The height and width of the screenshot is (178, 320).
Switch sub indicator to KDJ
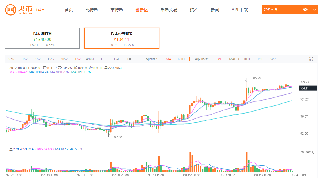click(x=247, y=59)
